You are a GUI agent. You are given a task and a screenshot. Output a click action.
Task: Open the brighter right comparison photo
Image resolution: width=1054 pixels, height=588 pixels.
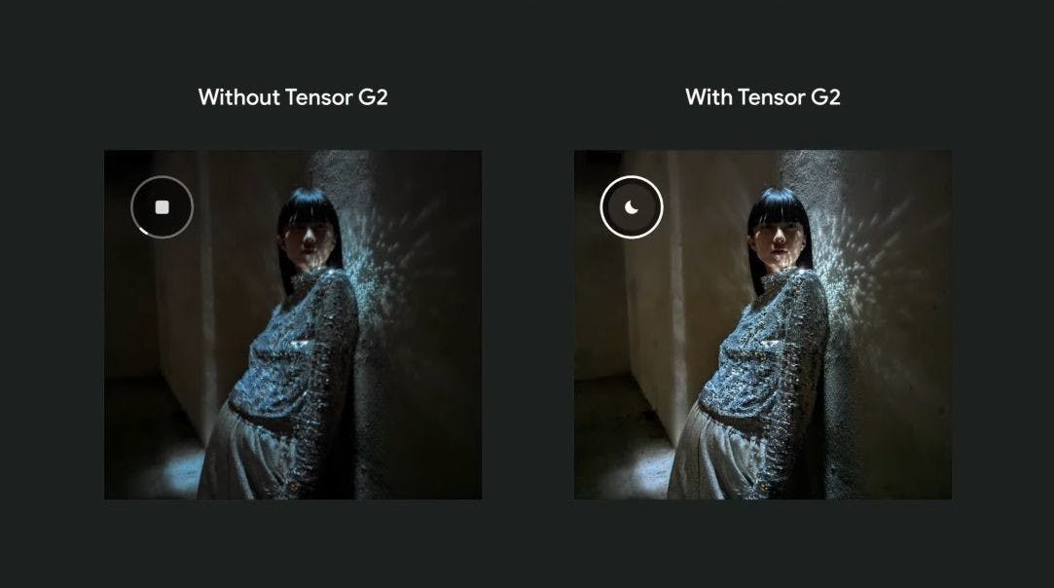tap(763, 325)
